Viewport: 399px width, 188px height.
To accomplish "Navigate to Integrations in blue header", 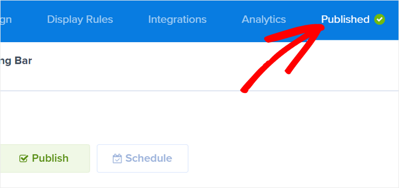I will pyautogui.click(x=177, y=20).
